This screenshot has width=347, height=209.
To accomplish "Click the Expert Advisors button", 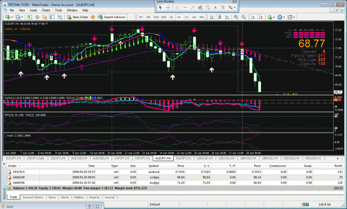I will (112, 17).
